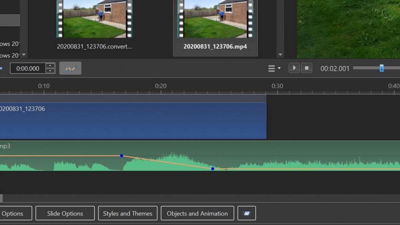Select the 20200831_123706.convert video thumbnail
This screenshot has height=225, width=400.
click(94, 19)
